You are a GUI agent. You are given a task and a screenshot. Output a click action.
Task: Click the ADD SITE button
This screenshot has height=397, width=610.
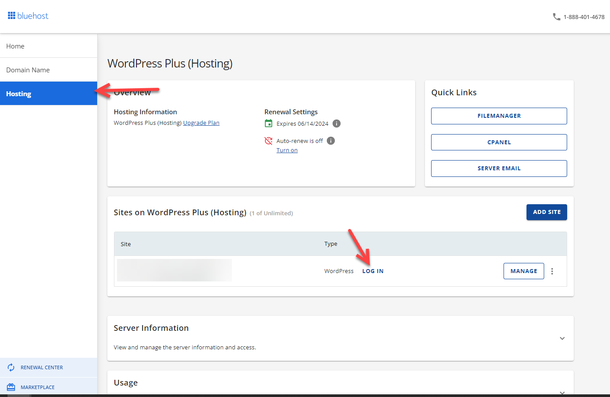[x=547, y=212]
